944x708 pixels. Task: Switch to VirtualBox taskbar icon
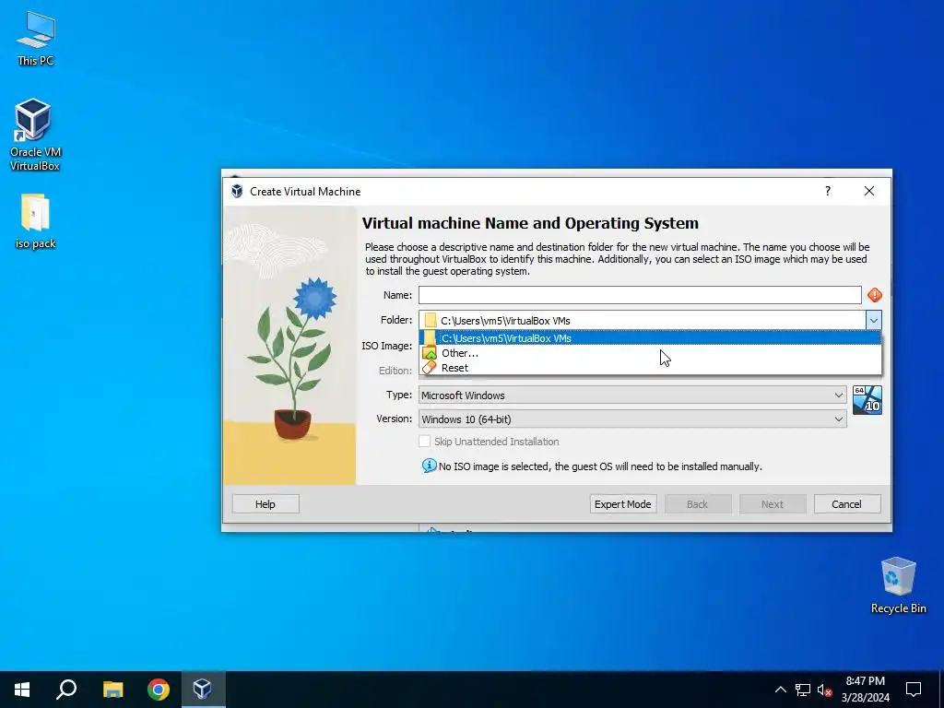pos(202,690)
